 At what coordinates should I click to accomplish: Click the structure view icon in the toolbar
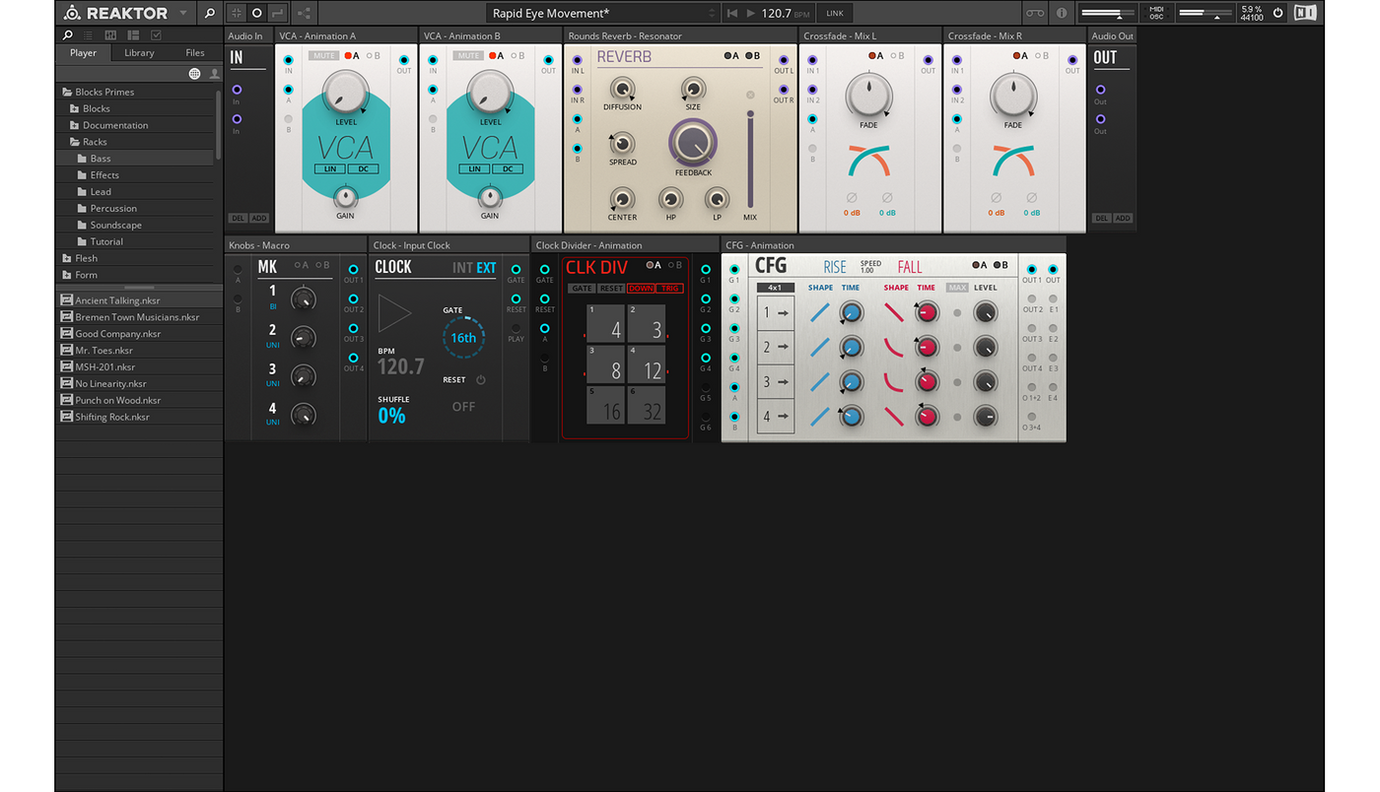click(304, 13)
